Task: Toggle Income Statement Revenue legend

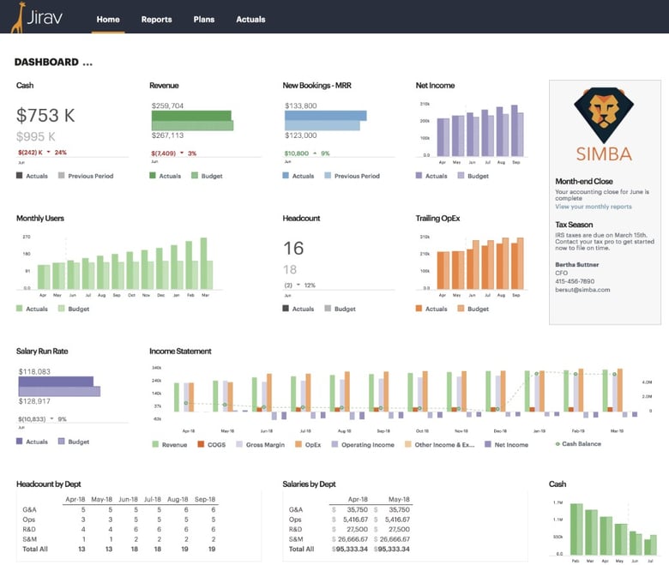Action: [x=170, y=444]
